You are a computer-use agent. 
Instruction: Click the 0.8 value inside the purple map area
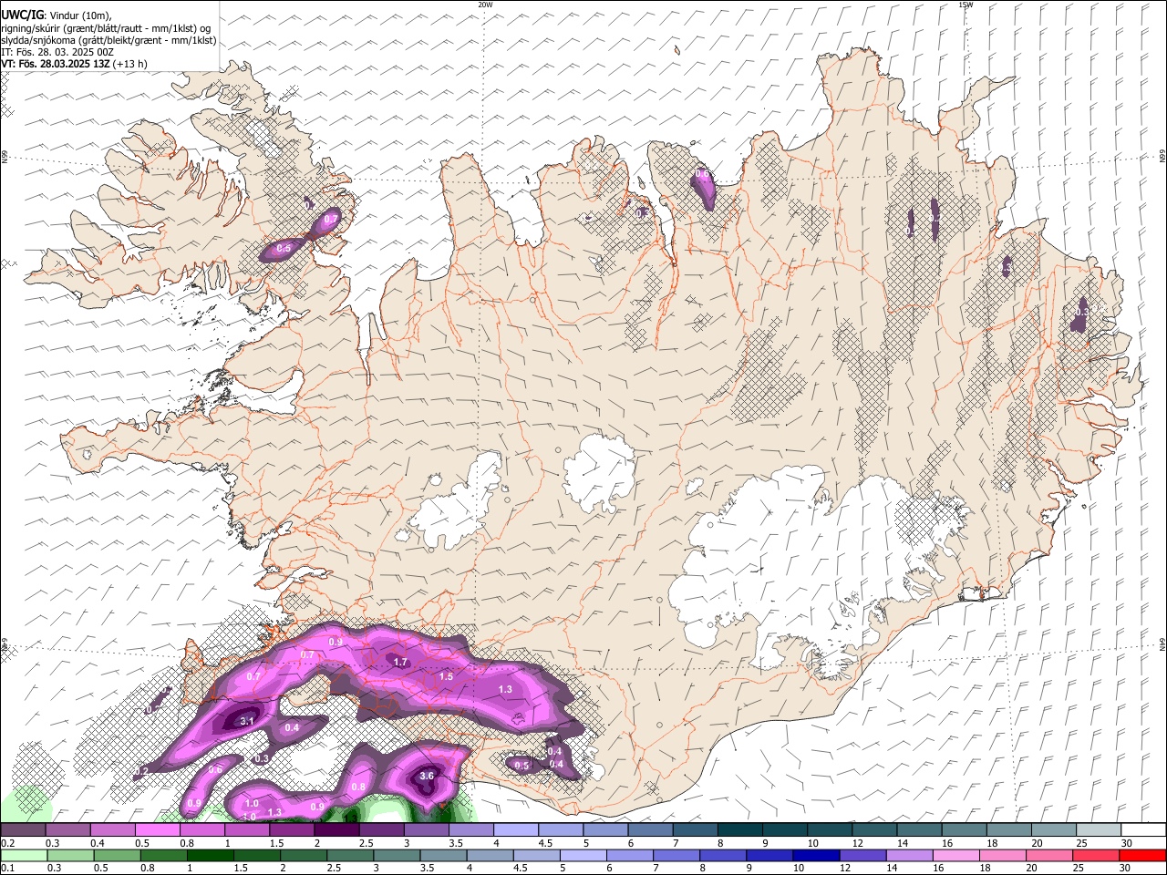(x=358, y=787)
